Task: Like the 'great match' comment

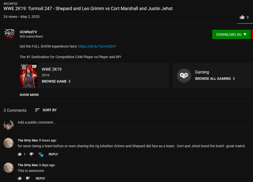Action: pos(20,154)
